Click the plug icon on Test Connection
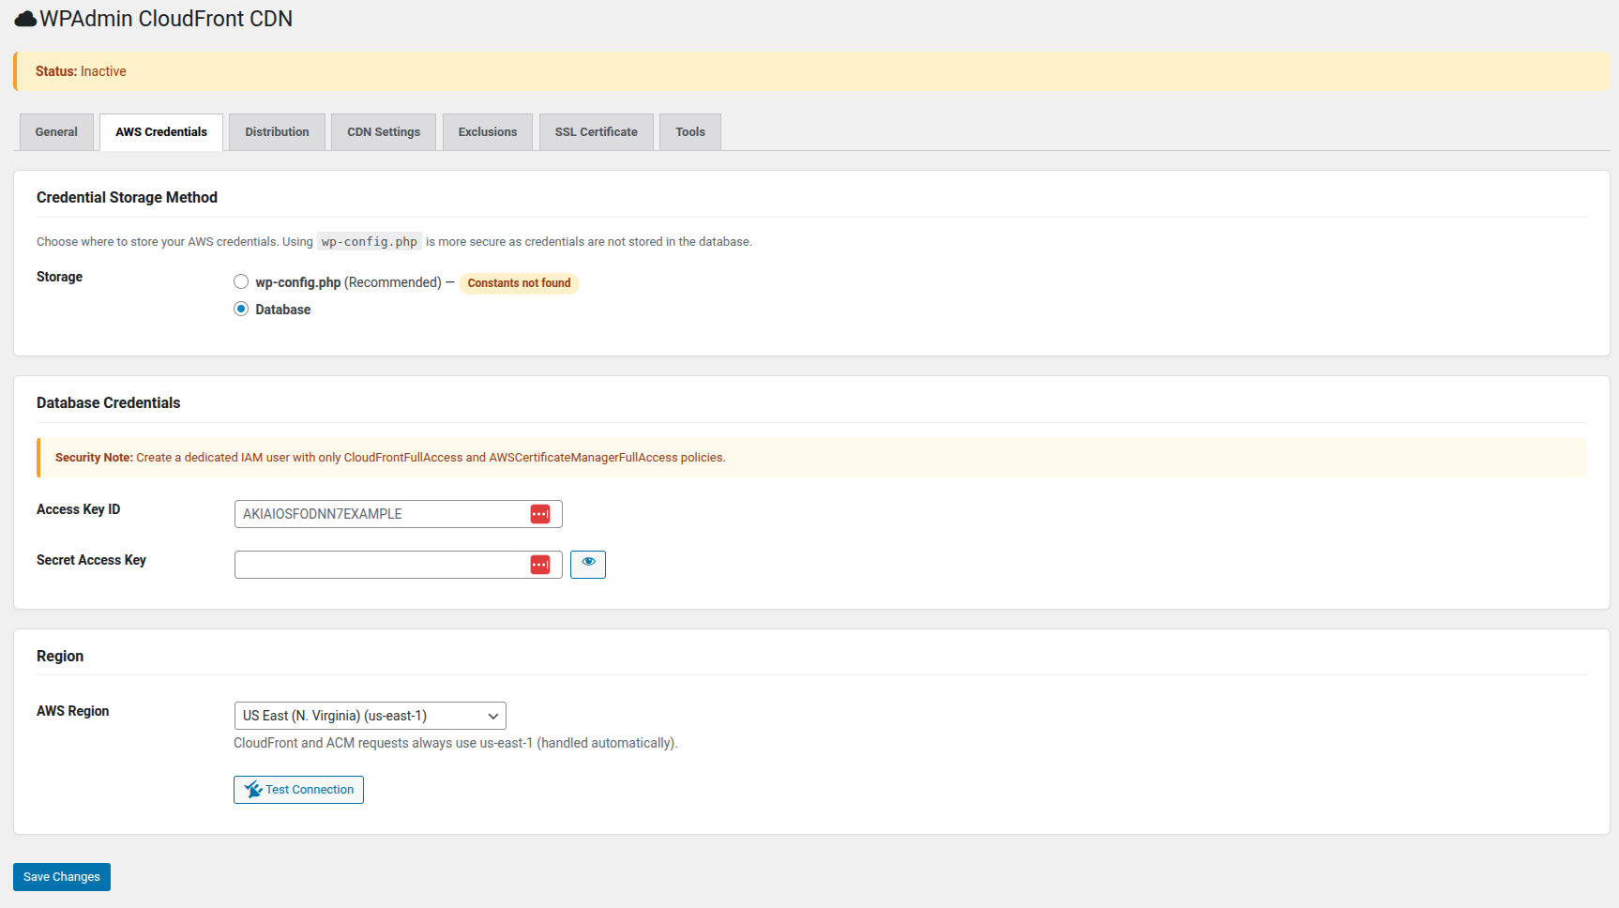1619x908 pixels. pos(252,790)
